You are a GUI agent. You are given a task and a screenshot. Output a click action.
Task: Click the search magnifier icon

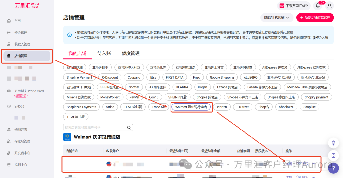click(129, 128)
